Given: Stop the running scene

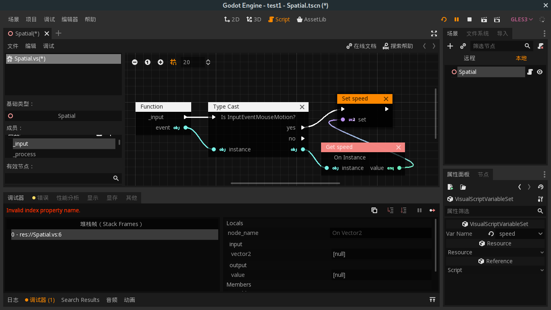Looking at the screenshot, I should [x=470, y=19].
